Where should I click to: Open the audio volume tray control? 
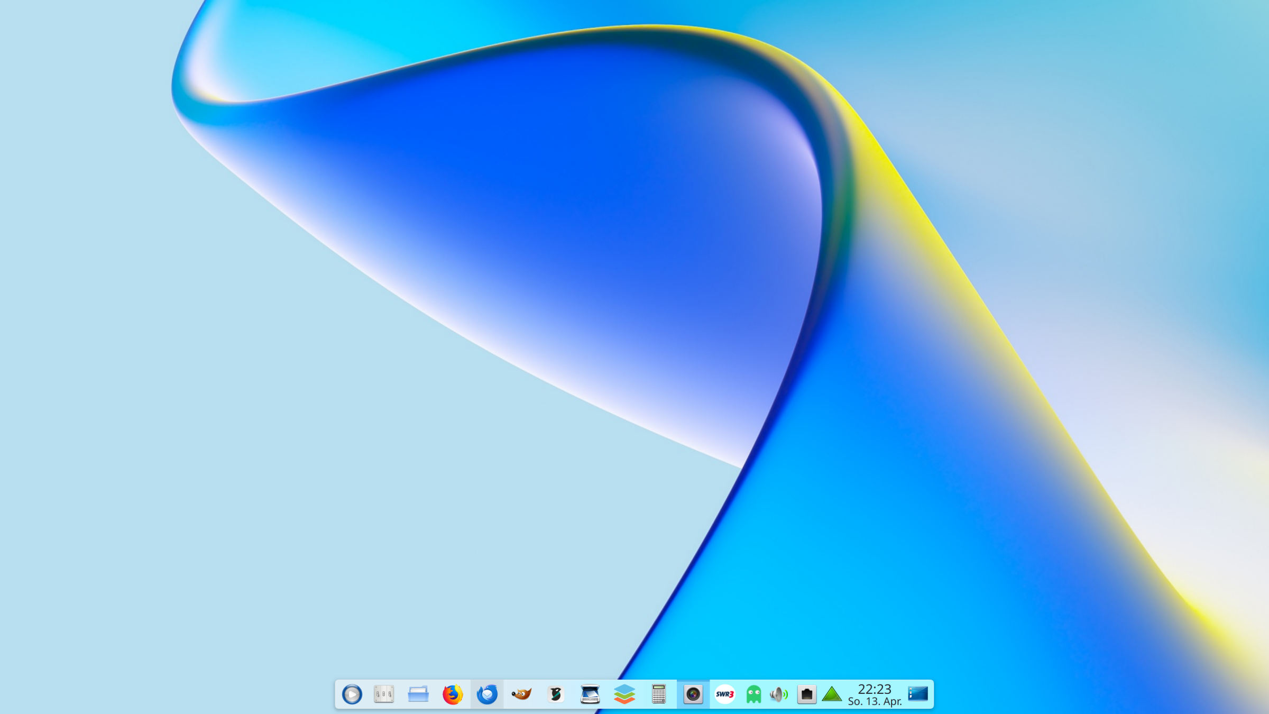pyautogui.click(x=779, y=694)
